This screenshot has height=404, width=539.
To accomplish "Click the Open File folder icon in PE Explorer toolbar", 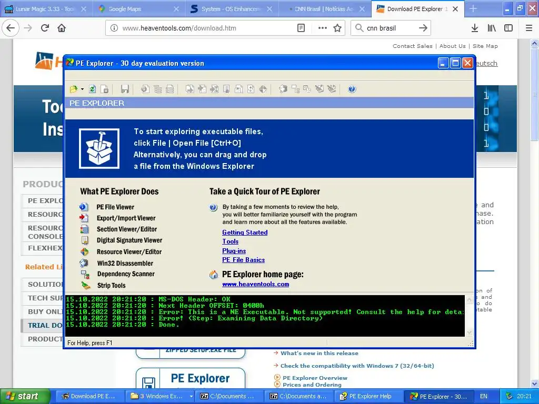I will (x=74, y=89).
